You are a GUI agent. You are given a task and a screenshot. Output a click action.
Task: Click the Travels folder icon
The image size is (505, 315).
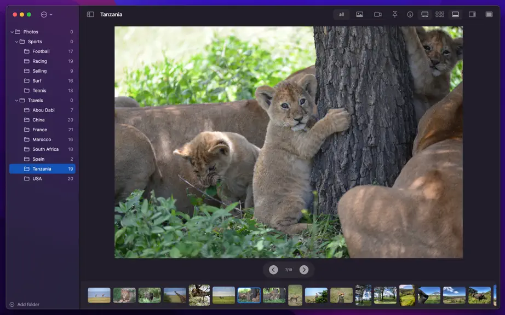[x=22, y=100]
